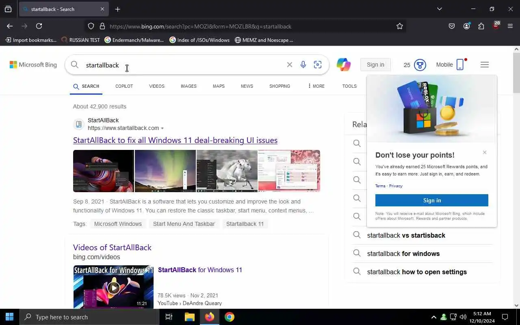The image size is (520, 325).
Task: Click the Firefox back arrow button
Action: pos(10,26)
